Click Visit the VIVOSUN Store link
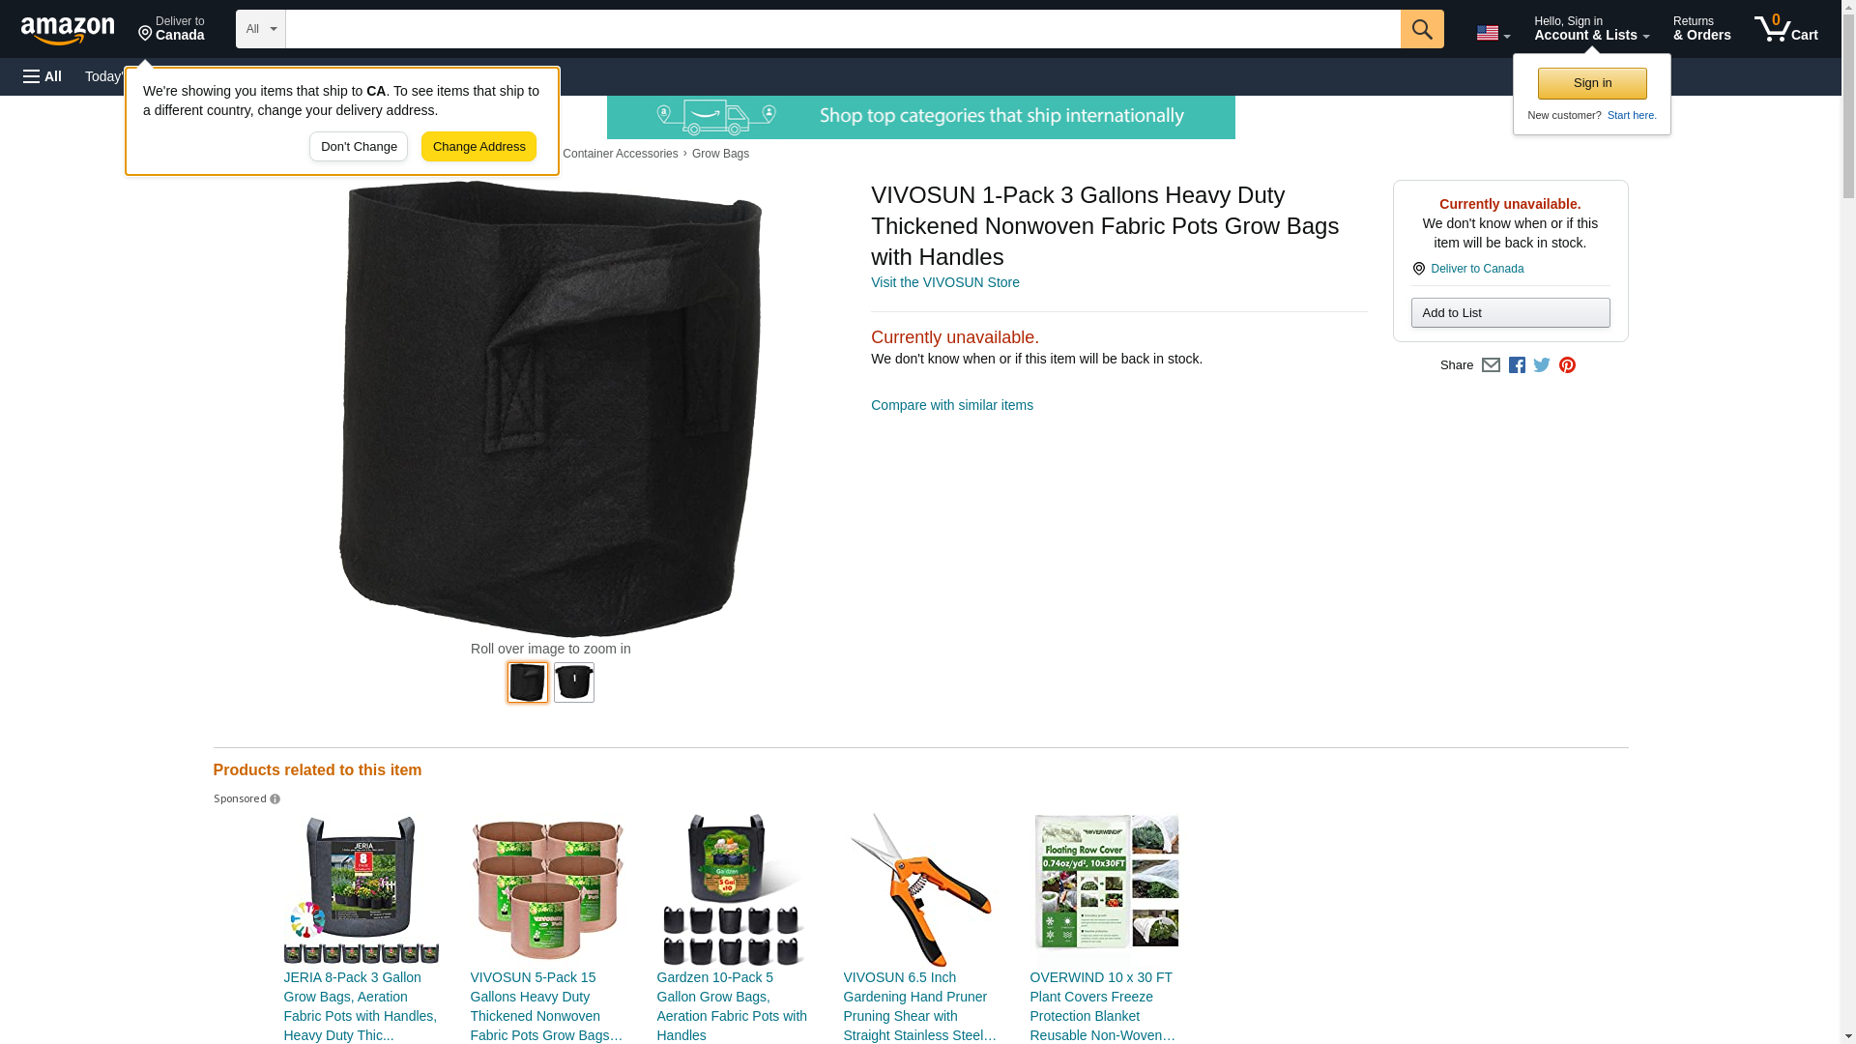 tap(944, 282)
